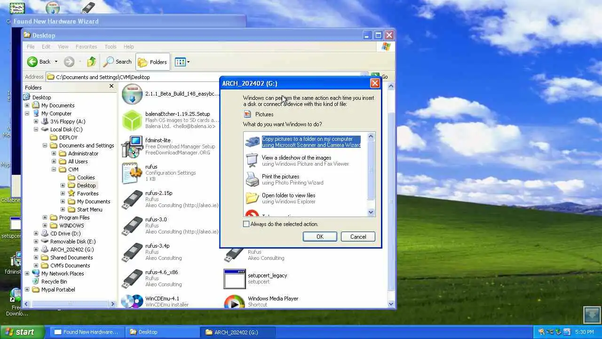
Task: Open the Back history dropdown arrow
Action: [x=56, y=62]
